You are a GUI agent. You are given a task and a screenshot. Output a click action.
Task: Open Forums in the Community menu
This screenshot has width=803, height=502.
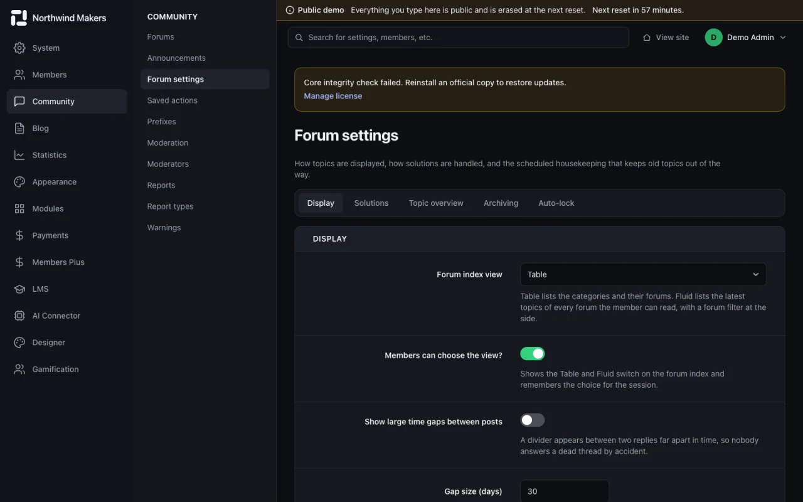tap(205, 37)
